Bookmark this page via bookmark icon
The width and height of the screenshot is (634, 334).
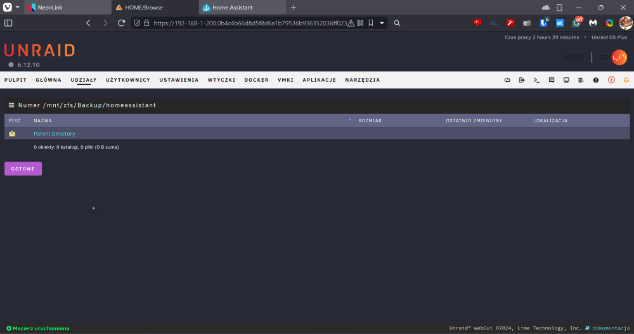(x=371, y=23)
